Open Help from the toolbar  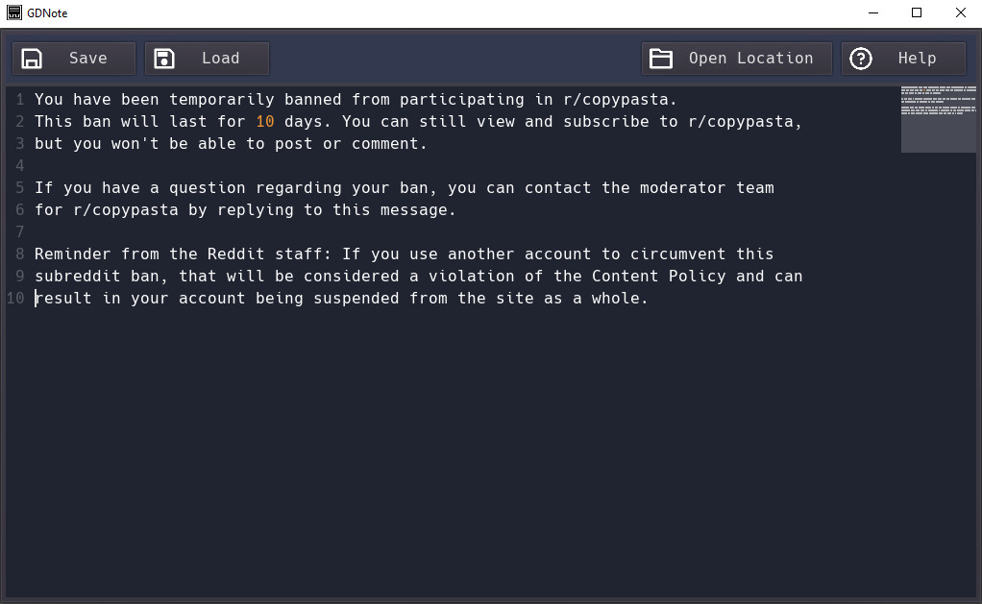[903, 59]
